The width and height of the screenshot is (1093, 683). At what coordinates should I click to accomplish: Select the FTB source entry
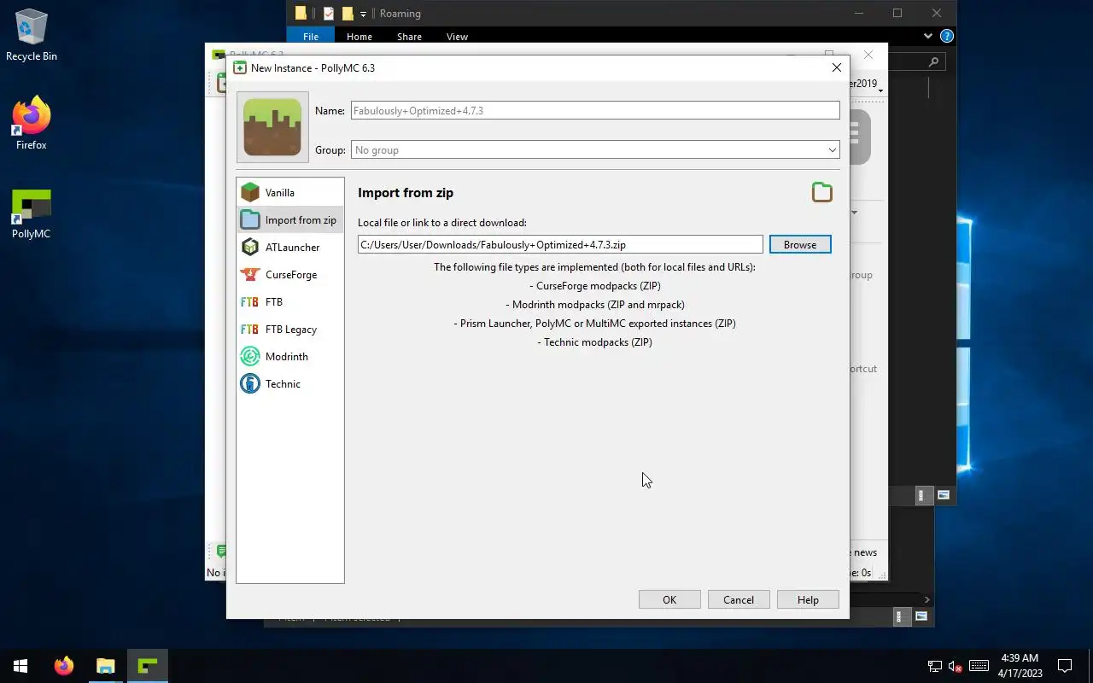tap(289, 302)
